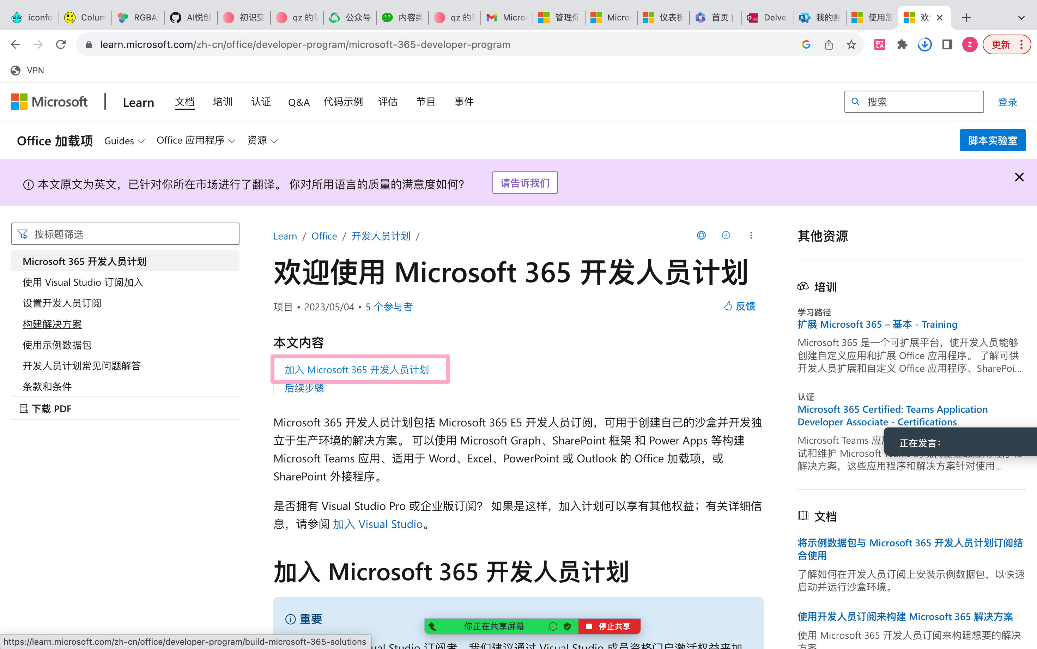Bookmark this page with star icon
Viewport: 1037px width, 649px height.
click(851, 45)
